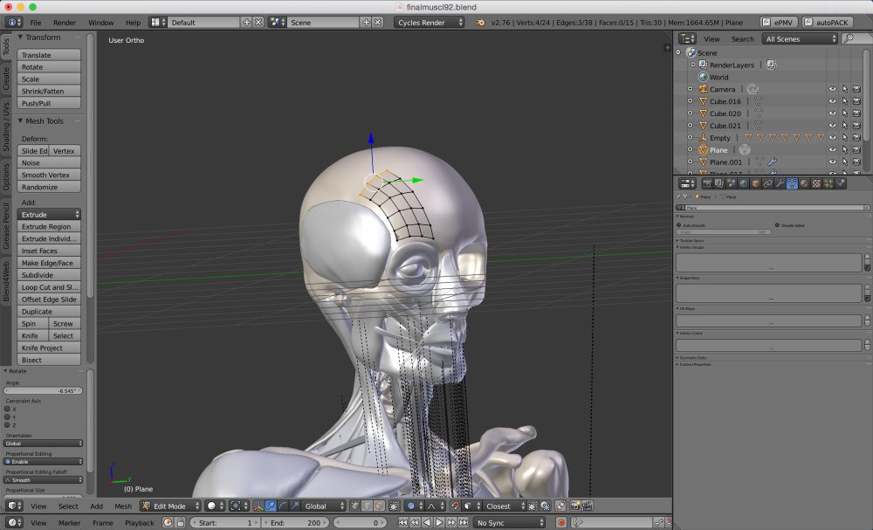
Task: Open the Render properties tab icon
Action: (707, 183)
